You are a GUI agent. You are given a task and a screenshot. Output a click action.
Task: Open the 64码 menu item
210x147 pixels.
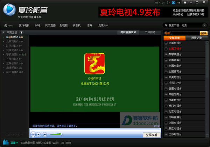(37, 25)
